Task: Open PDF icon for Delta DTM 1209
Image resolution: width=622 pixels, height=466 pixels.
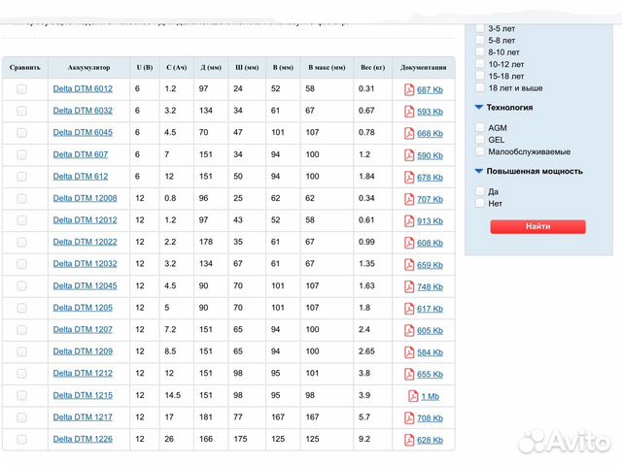Action: coord(409,352)
